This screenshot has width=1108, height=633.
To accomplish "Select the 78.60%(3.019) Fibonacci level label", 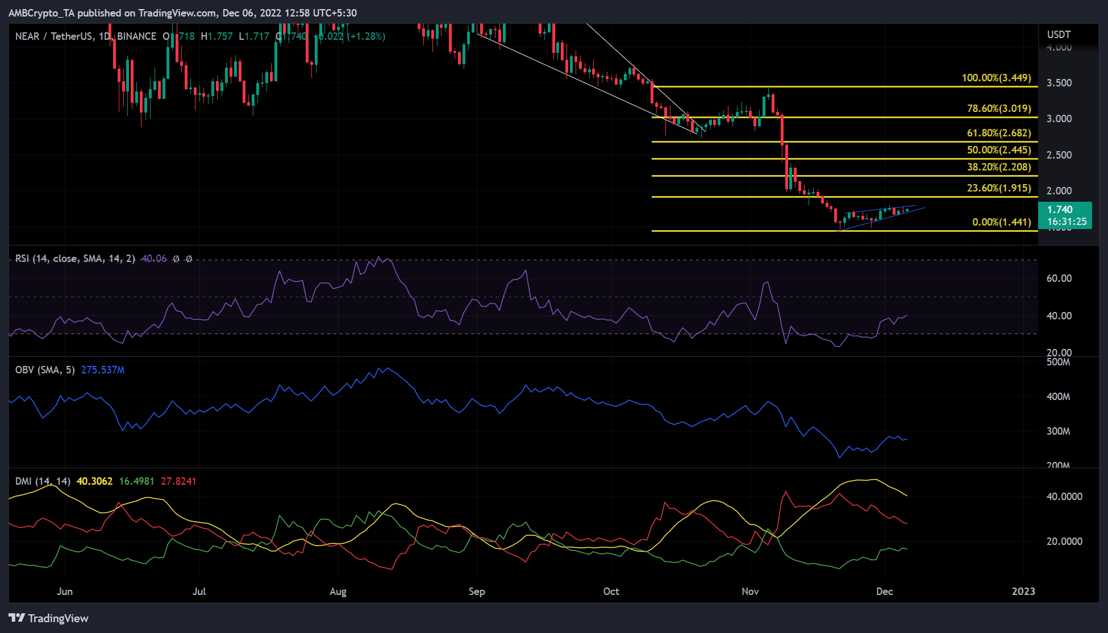I will [999, 109].
